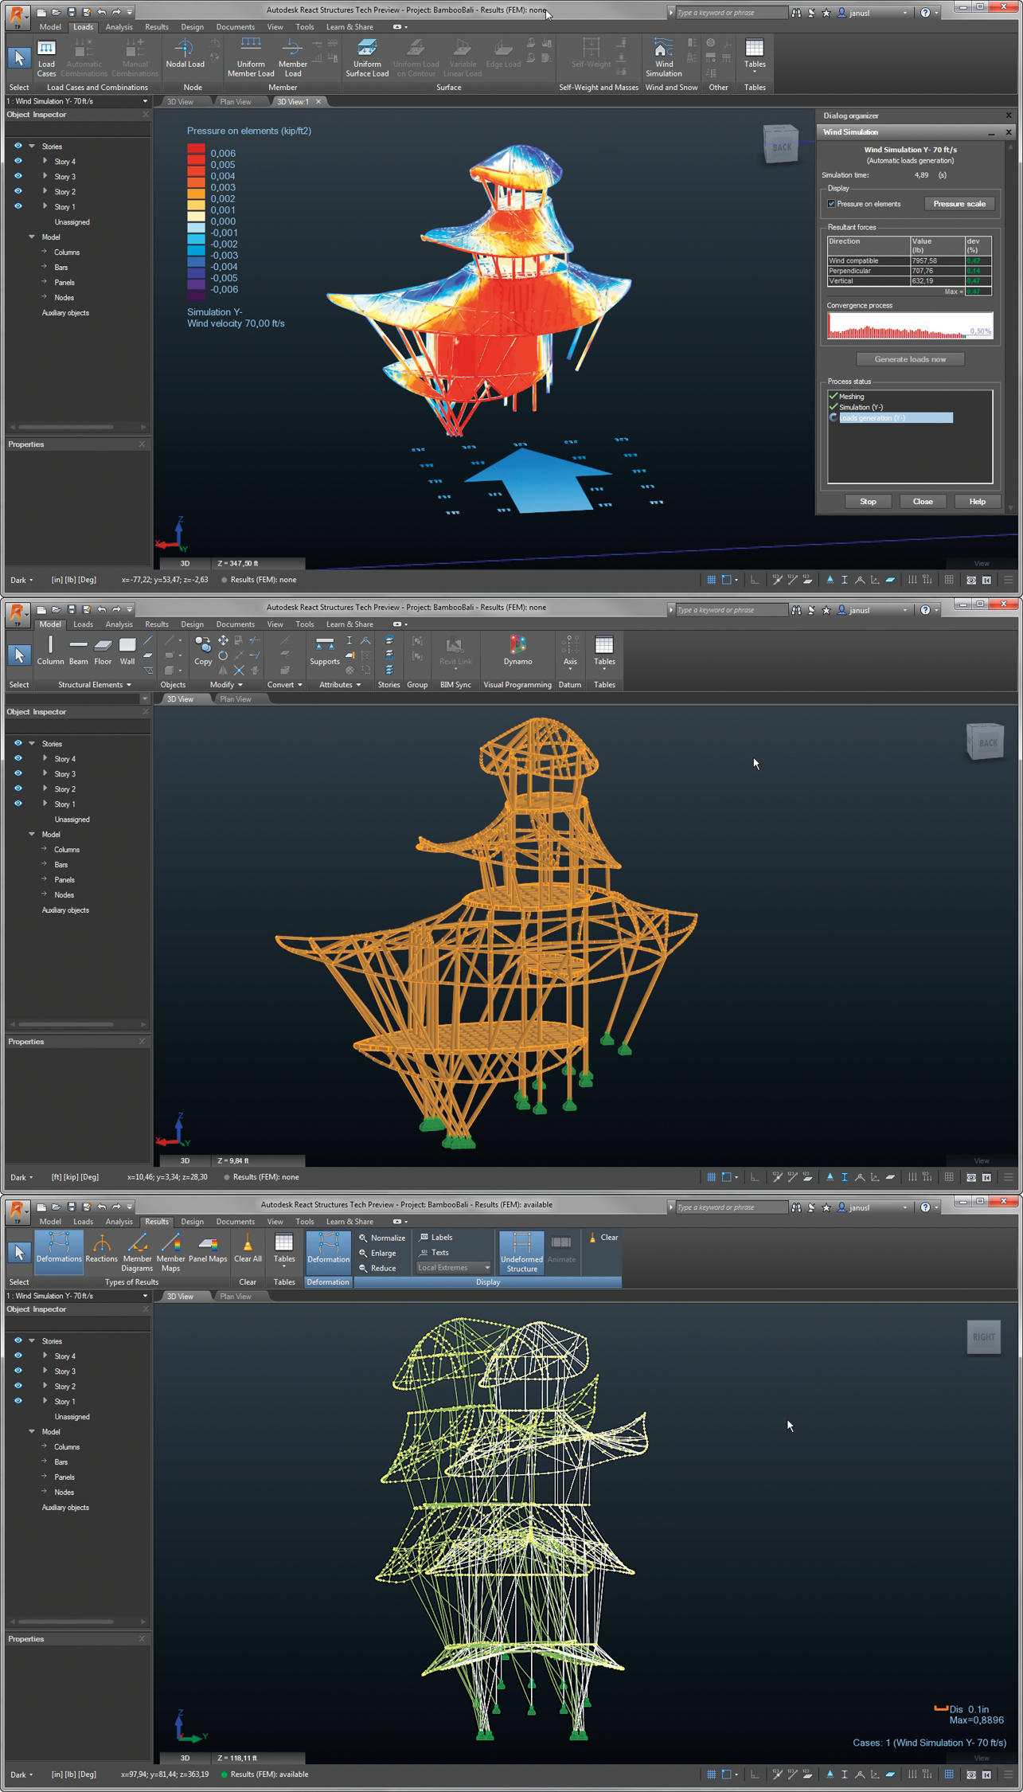Click the Nodal Load icon
The width and height of the screenshot is (1023, 1792).
(x=185, y=54)
